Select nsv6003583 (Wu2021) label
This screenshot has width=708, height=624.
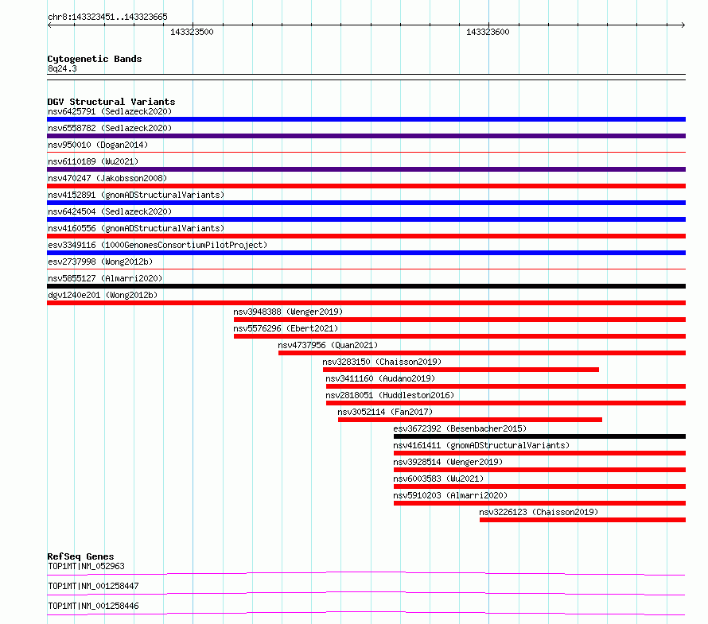click(x=438, y=479)
